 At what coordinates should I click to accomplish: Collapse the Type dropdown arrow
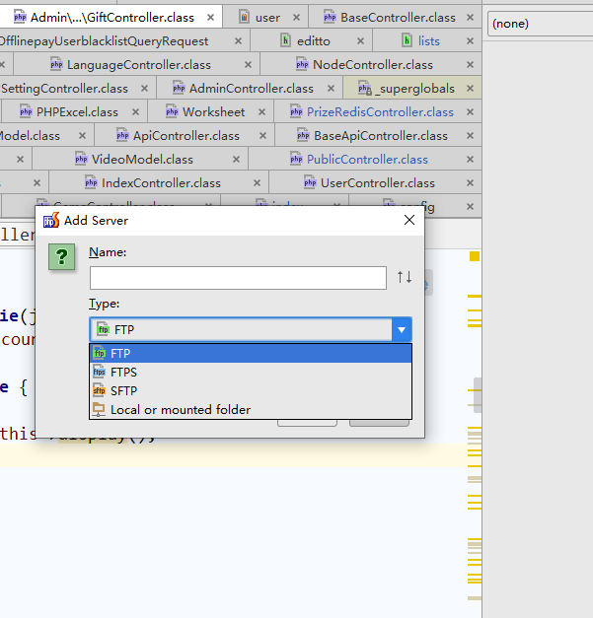tap(402, 329)
